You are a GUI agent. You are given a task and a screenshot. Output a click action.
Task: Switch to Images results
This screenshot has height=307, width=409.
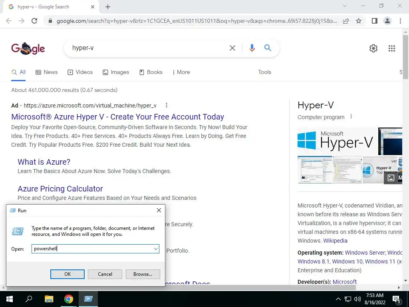point(116,72)
